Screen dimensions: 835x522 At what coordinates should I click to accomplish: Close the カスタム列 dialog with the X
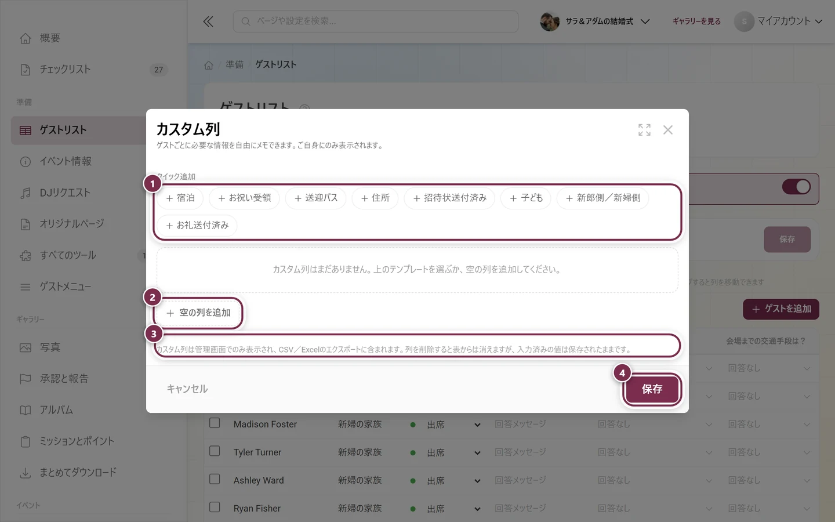(x=668, y=130)
